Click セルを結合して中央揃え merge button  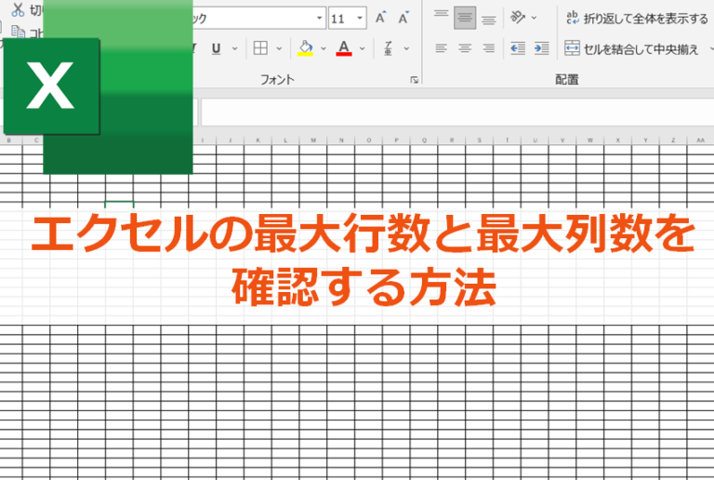click(x=632, y=48)
